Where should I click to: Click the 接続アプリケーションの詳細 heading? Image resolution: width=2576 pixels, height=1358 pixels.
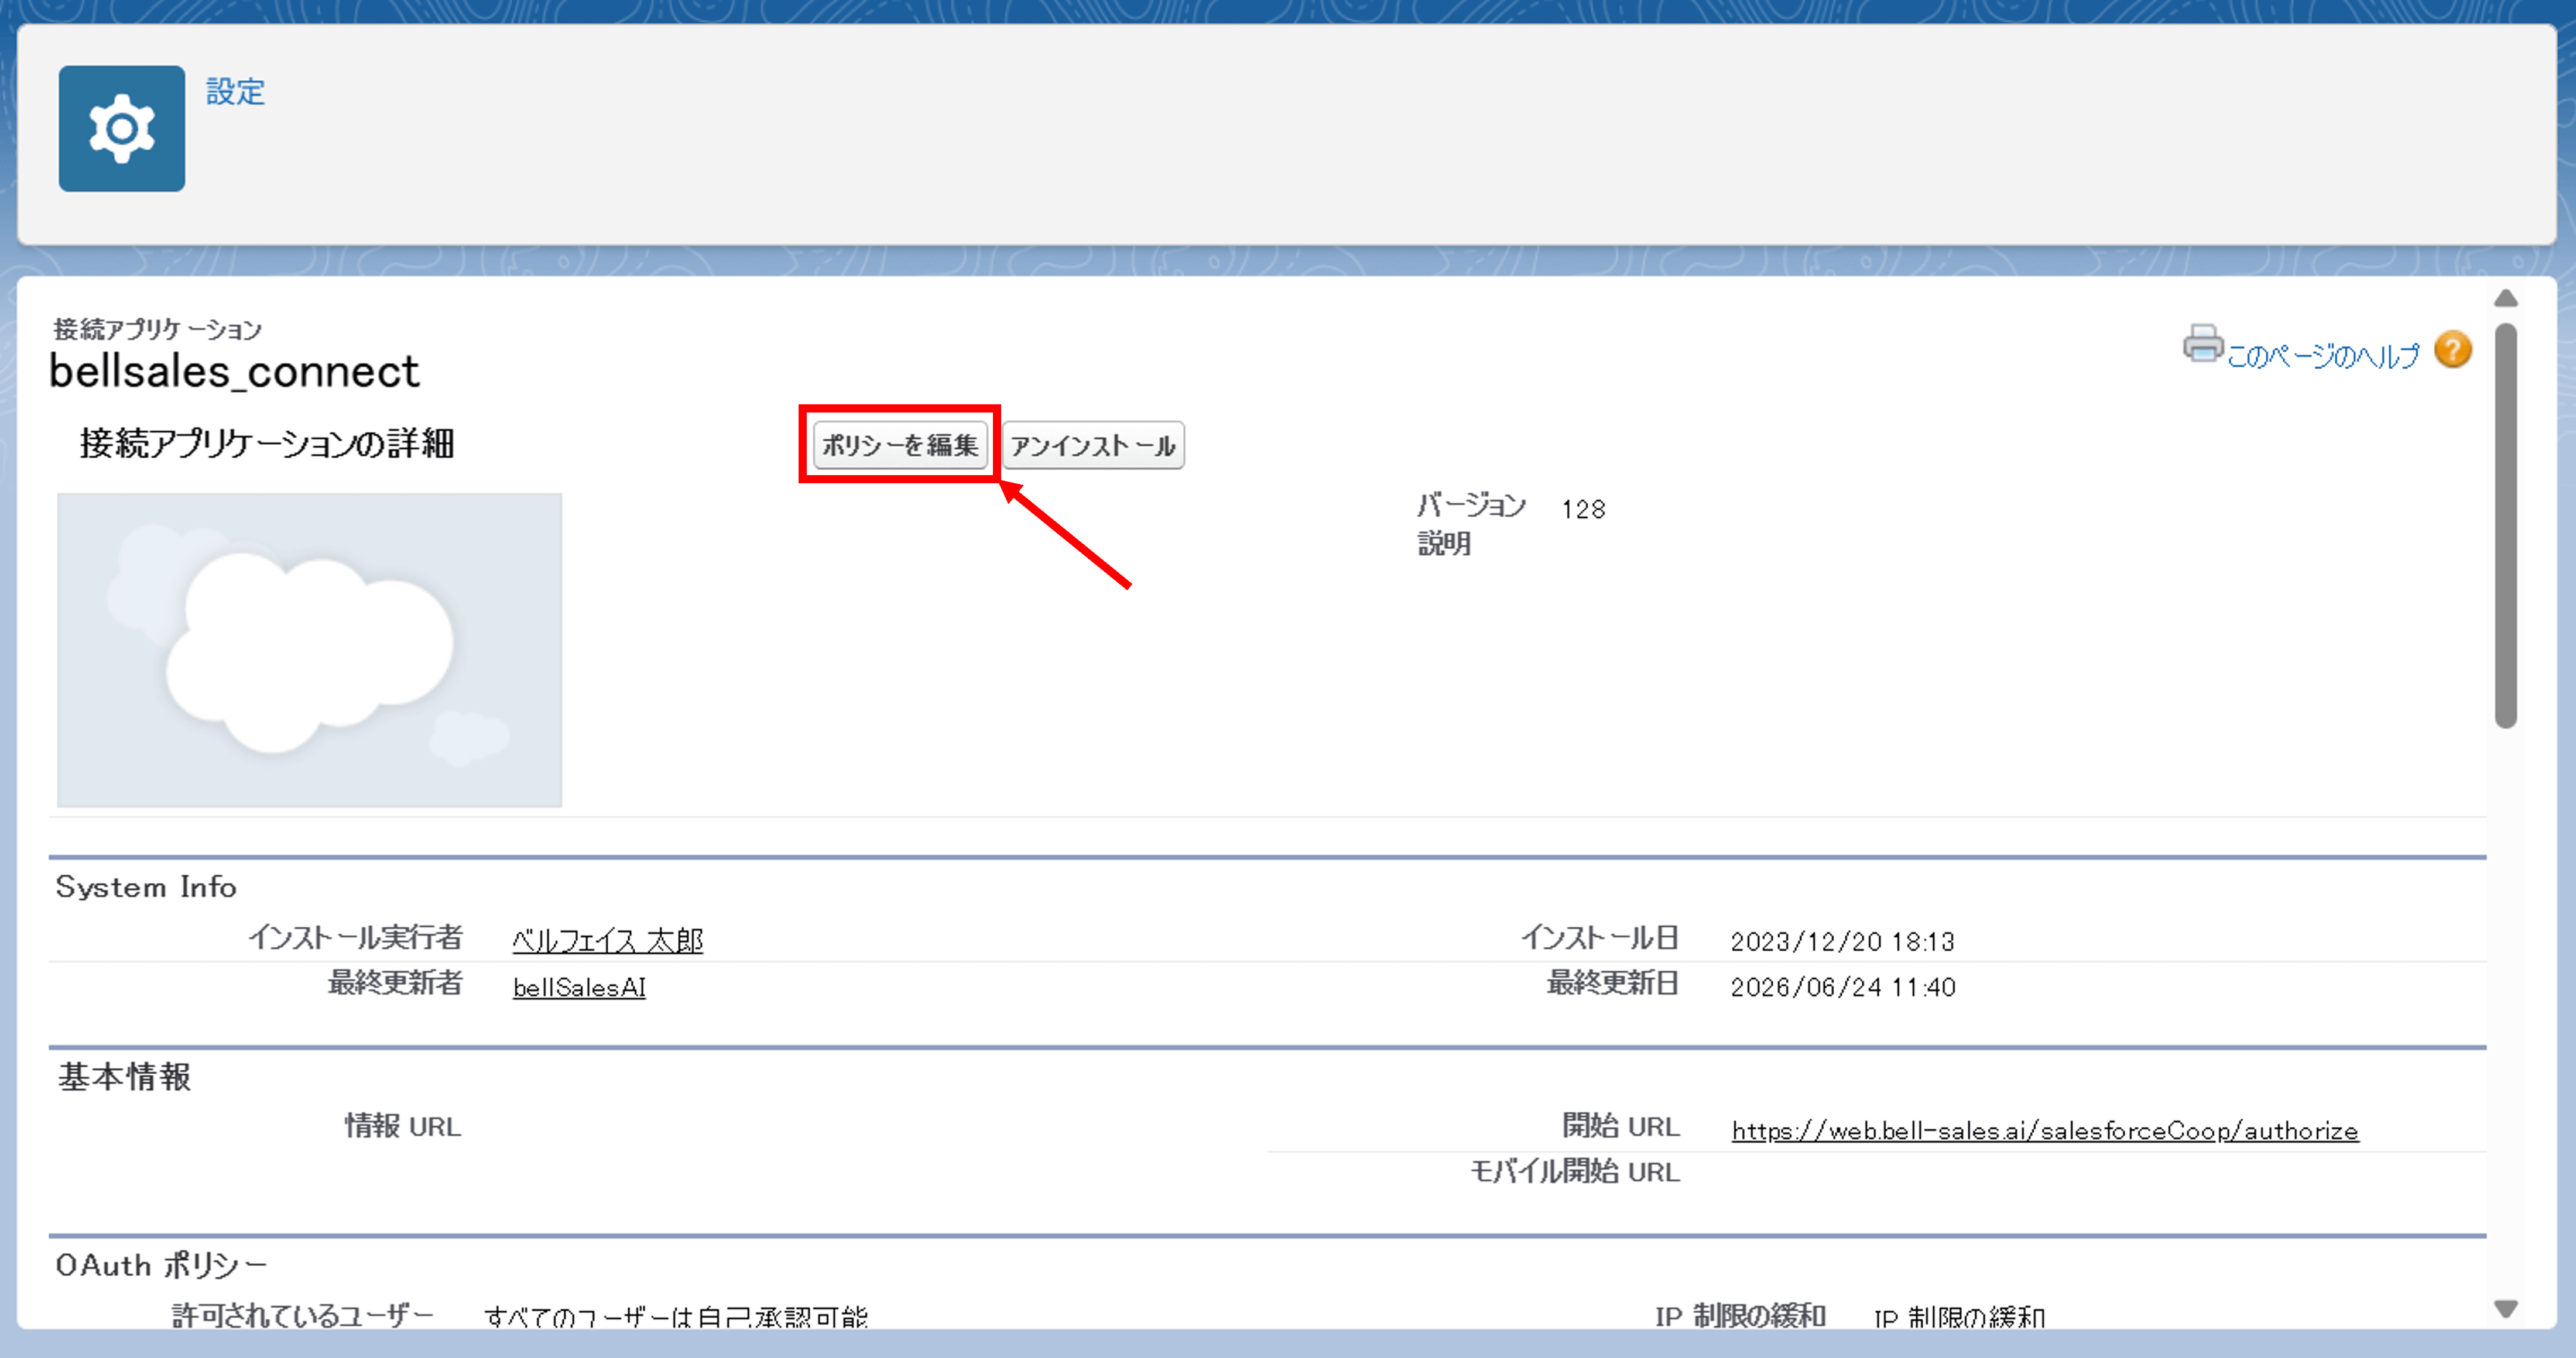click(267, 444)
